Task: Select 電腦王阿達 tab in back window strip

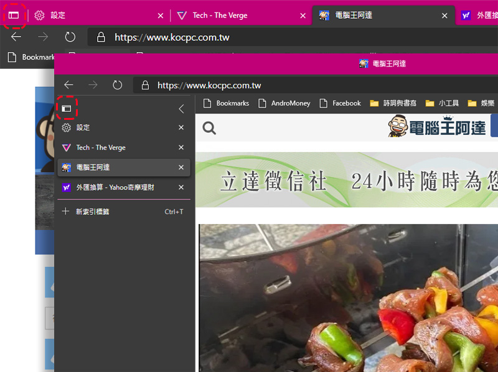Action: click(383, 15)
